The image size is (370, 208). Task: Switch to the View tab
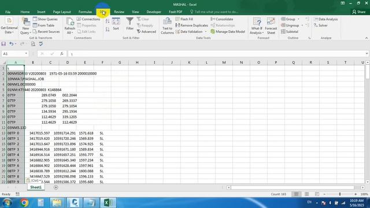click(135, 12)
